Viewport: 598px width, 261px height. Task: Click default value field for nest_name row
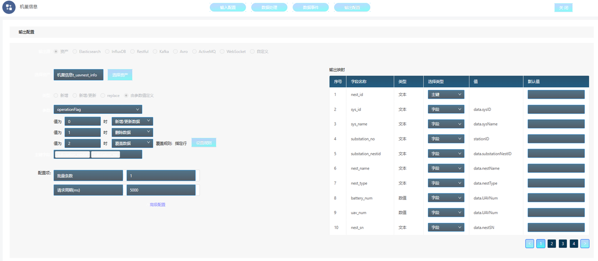(x=556, y=168)
